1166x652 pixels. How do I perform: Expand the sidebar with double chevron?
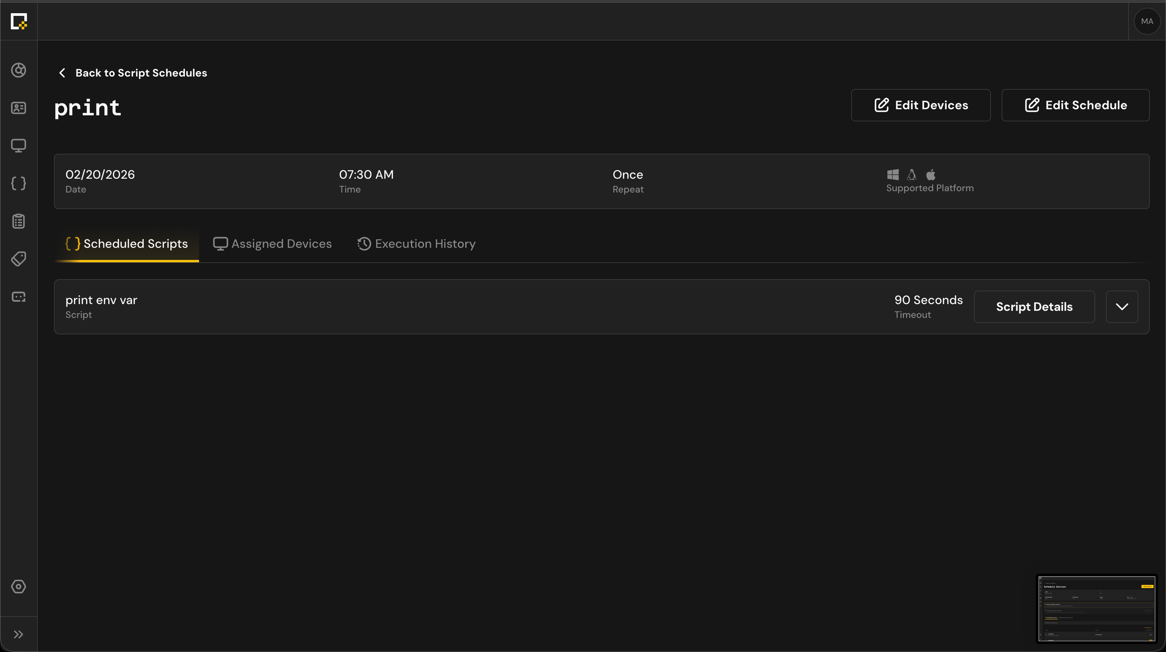point(19,635)
